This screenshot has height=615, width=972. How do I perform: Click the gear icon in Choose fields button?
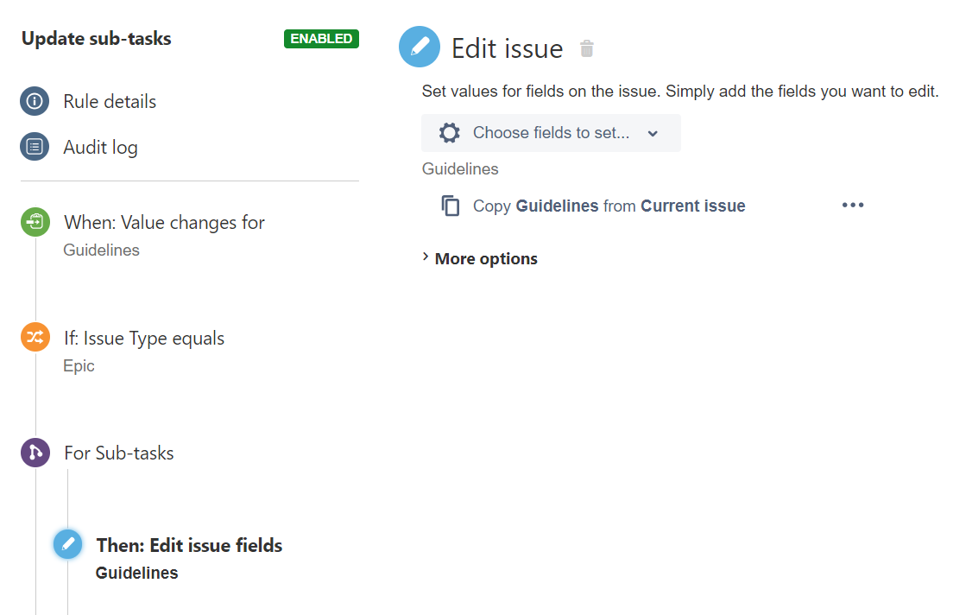449,132
